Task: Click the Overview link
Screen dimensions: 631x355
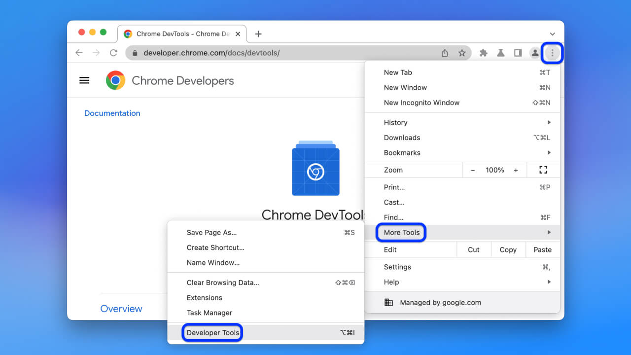Action: click(121, 309)
